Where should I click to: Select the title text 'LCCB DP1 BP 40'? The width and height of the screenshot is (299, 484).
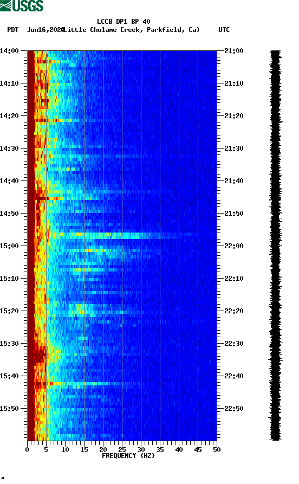pyautogui.click(x=123, y=22)
